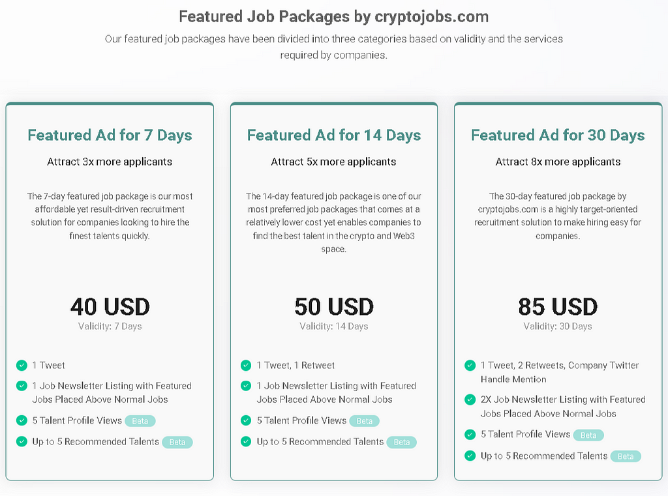
Task: Click the check icon next to "1 Tweet, 1 Retweet"
Action: [x=246, y=365]
